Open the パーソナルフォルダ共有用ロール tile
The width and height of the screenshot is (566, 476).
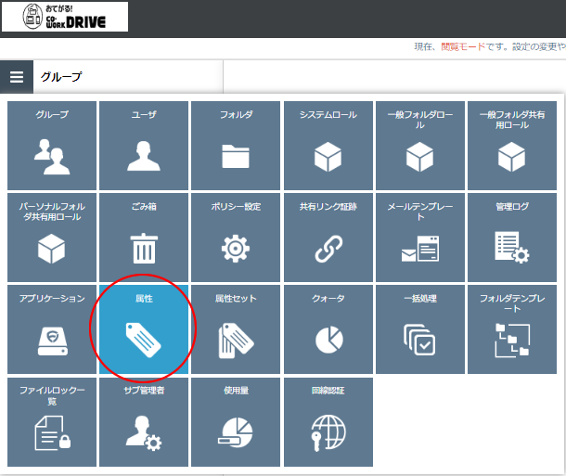52,238
